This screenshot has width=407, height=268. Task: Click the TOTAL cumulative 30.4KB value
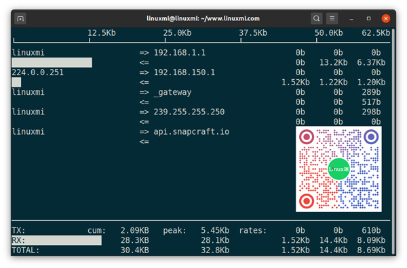134,250
